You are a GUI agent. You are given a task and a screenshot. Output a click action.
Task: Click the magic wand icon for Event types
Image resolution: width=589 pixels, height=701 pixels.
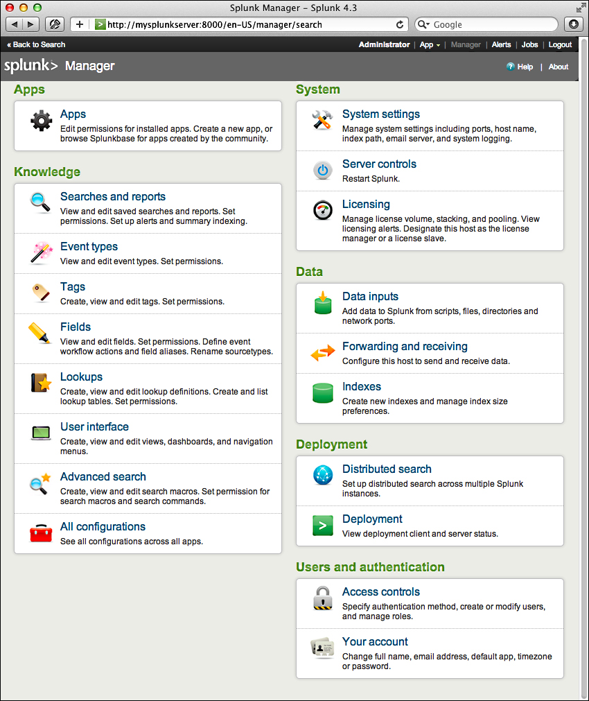pyautogui.click(x=42, y=252)
